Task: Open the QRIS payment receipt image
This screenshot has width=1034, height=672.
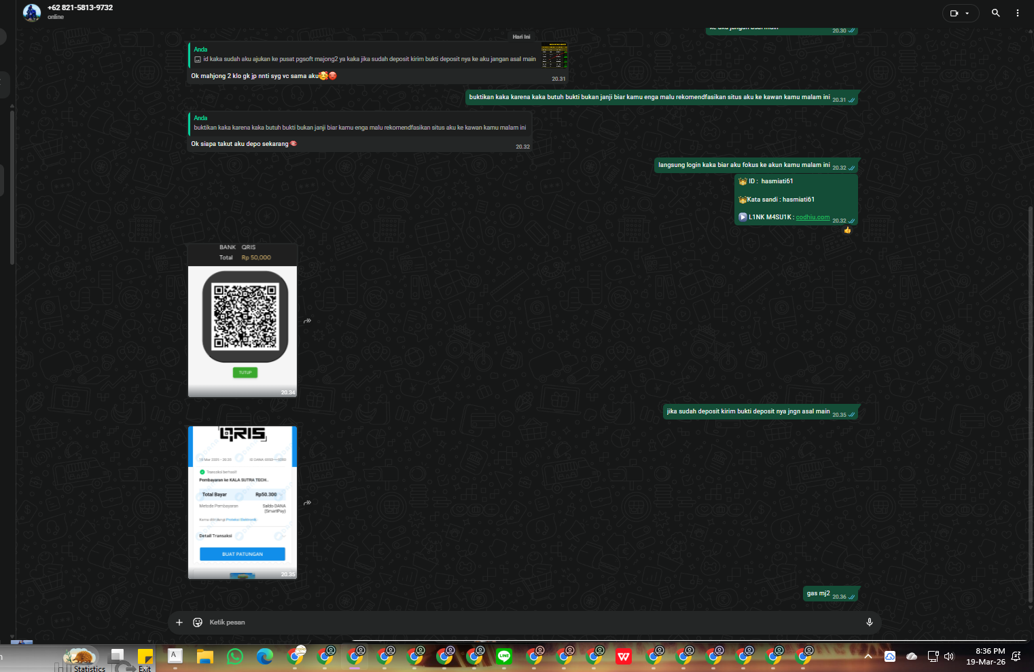Action: [243, 502]
